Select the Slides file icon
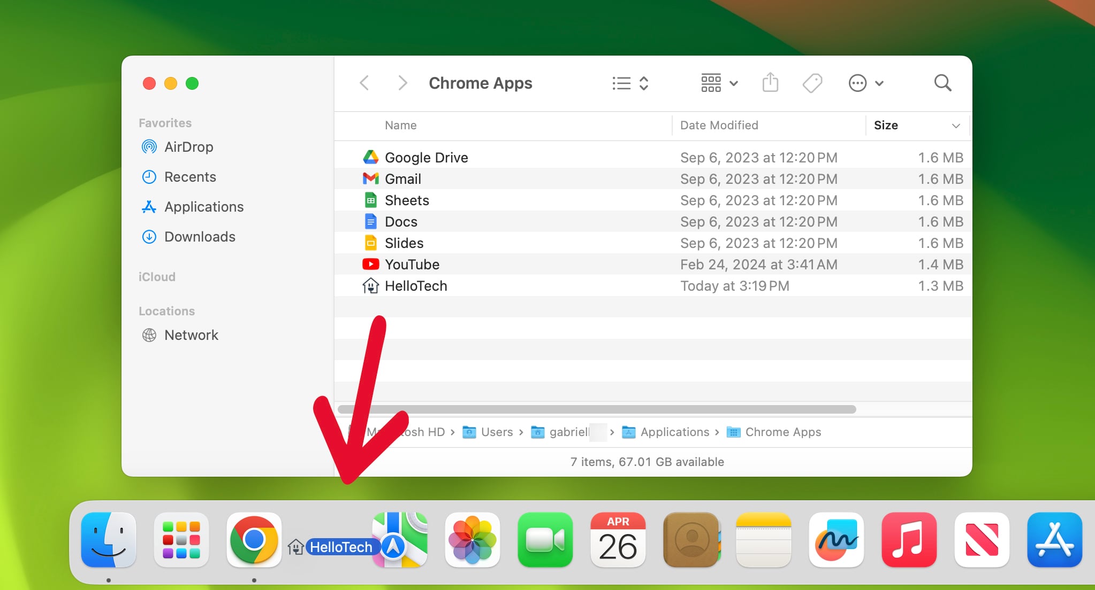This screenshot has width=1095, height=590. tap(370, 243)
